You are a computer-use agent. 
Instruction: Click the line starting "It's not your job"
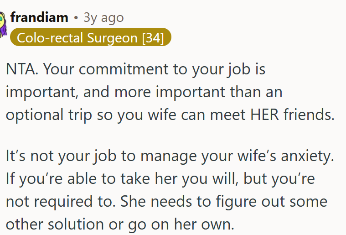(170, 157)
